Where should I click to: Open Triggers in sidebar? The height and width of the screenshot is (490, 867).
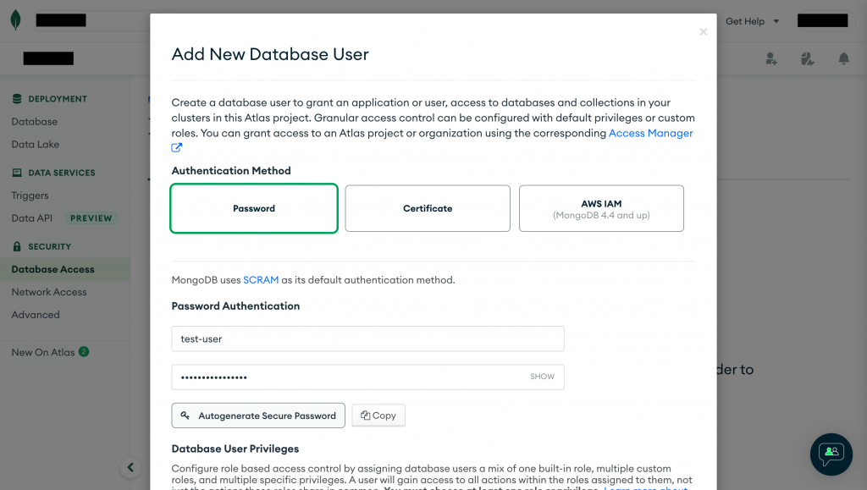[30, 195]
